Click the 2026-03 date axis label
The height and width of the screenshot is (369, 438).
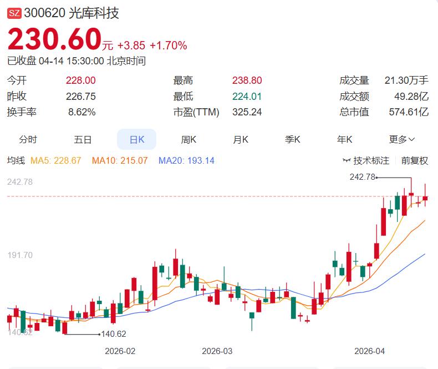[x=217, y=351]
